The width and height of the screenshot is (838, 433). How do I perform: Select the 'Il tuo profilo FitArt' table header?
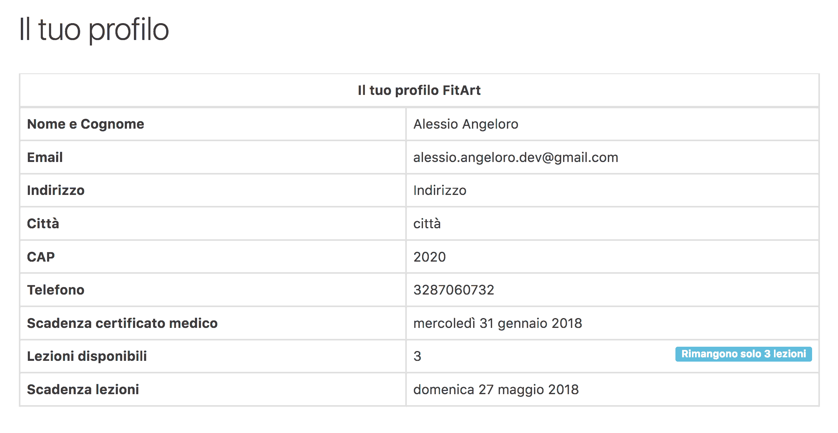pyautogui.click(x=419, y=90)
